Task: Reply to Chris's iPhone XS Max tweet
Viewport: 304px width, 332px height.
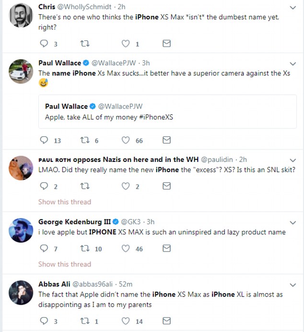Action: 44,44
